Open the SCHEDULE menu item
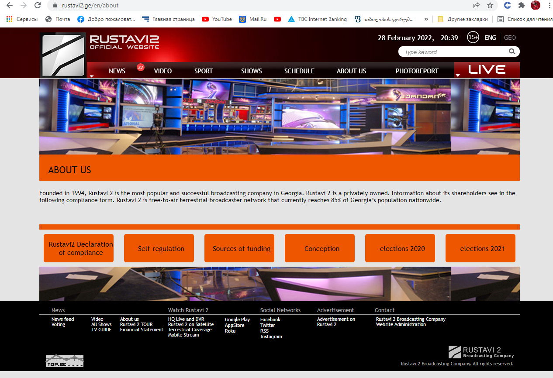The height and width of the screenshot is (378, 553). (x=299, y=71)
